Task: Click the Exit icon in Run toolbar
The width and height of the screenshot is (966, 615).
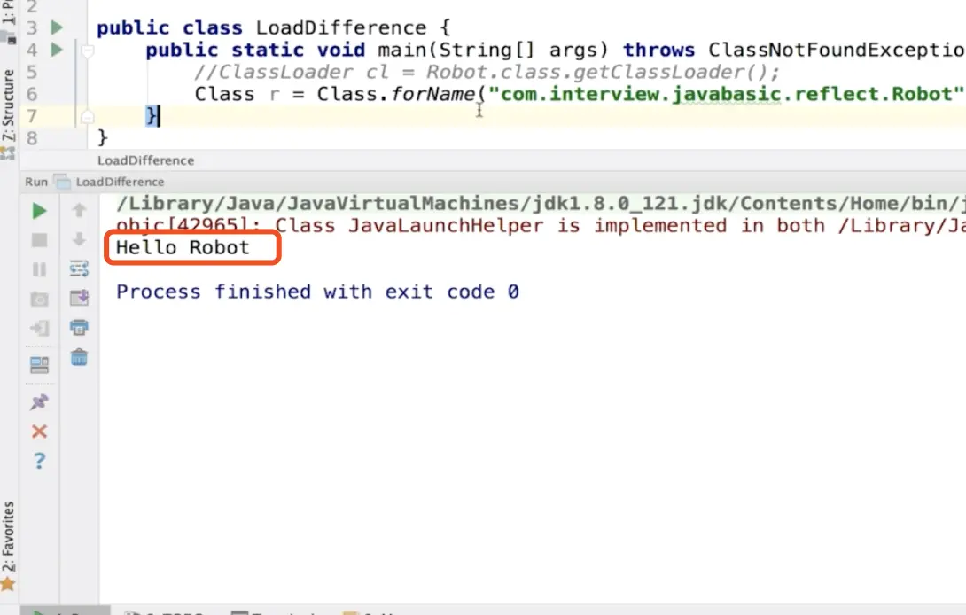Action: click(x=39, y=328)
